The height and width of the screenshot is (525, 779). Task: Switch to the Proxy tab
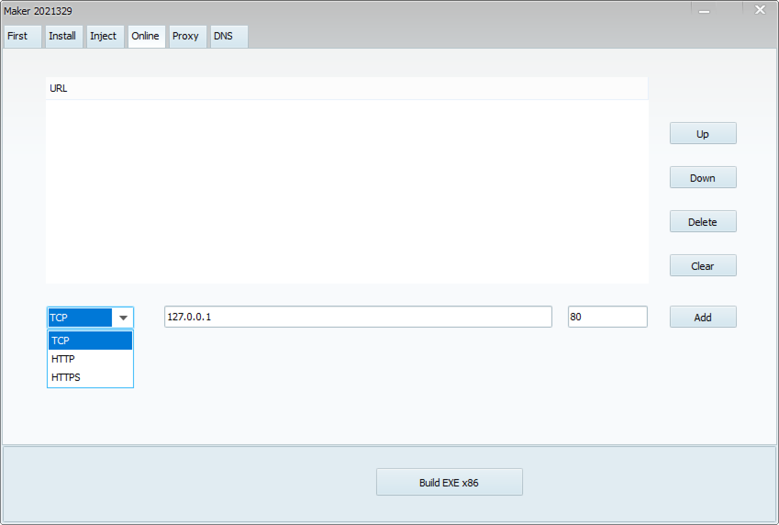point(186,36)
